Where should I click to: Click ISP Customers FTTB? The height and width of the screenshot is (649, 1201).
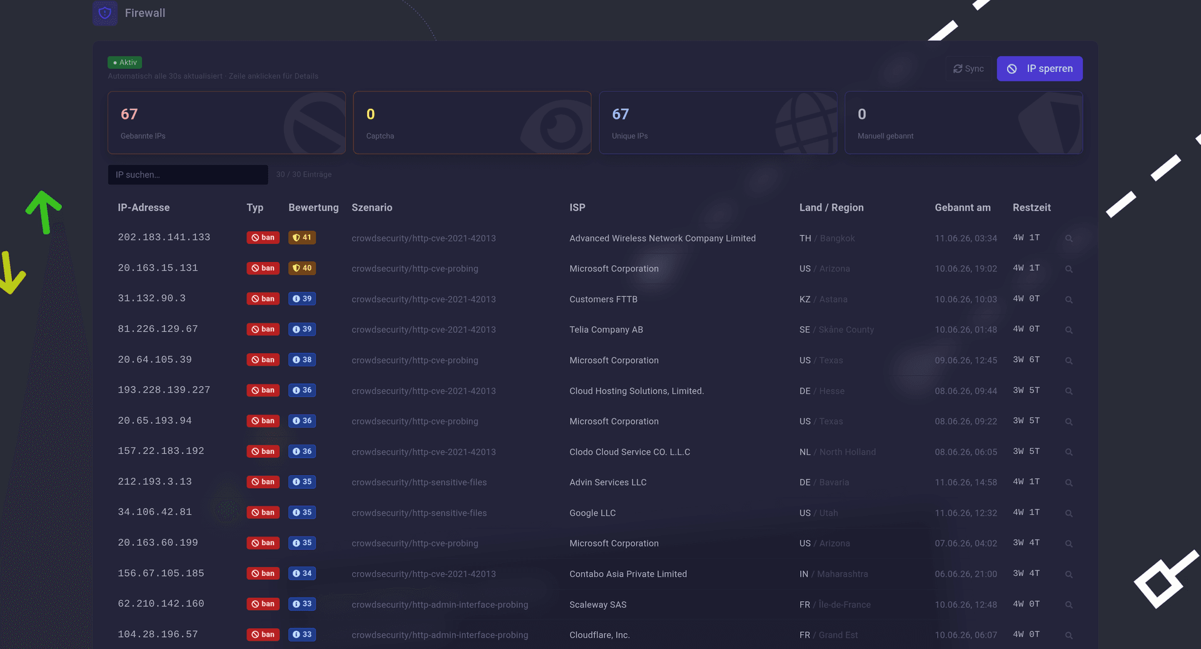point(604,299)
